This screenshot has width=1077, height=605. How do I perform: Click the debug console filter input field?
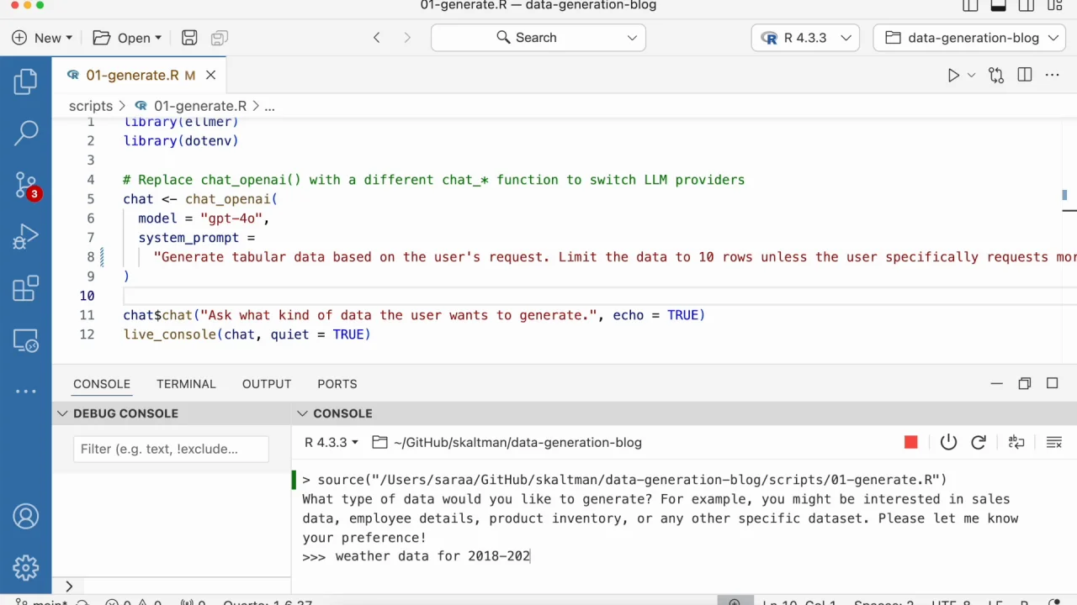(171, 449)
